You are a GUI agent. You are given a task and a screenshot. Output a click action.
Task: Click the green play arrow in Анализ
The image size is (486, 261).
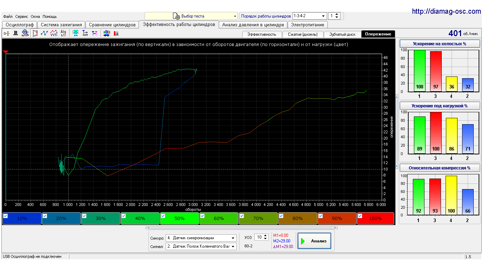(x=303, y=241)
